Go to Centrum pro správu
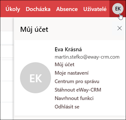Image resolution: width=126 pixels, height=120 pixels. tap(77, 81)
